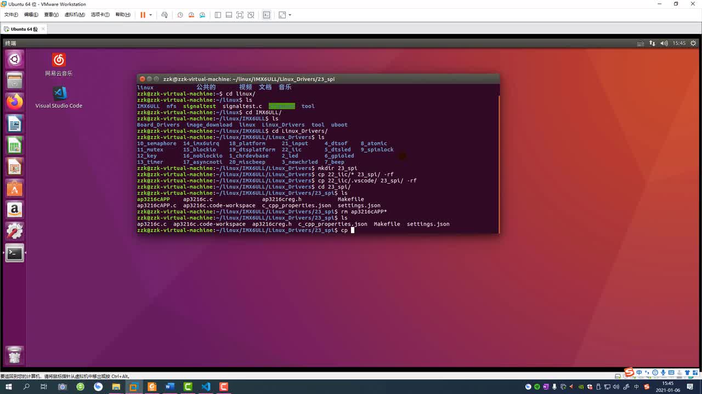Open the 文件(F) menu in VMware
The image size is (702, 394).
pyautogui.click(x=11, y=15)
